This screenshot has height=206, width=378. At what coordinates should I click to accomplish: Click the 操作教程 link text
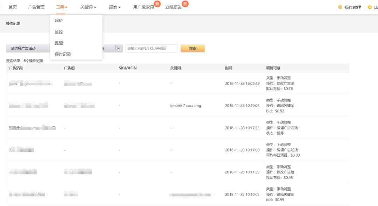(x=352, y=7)
